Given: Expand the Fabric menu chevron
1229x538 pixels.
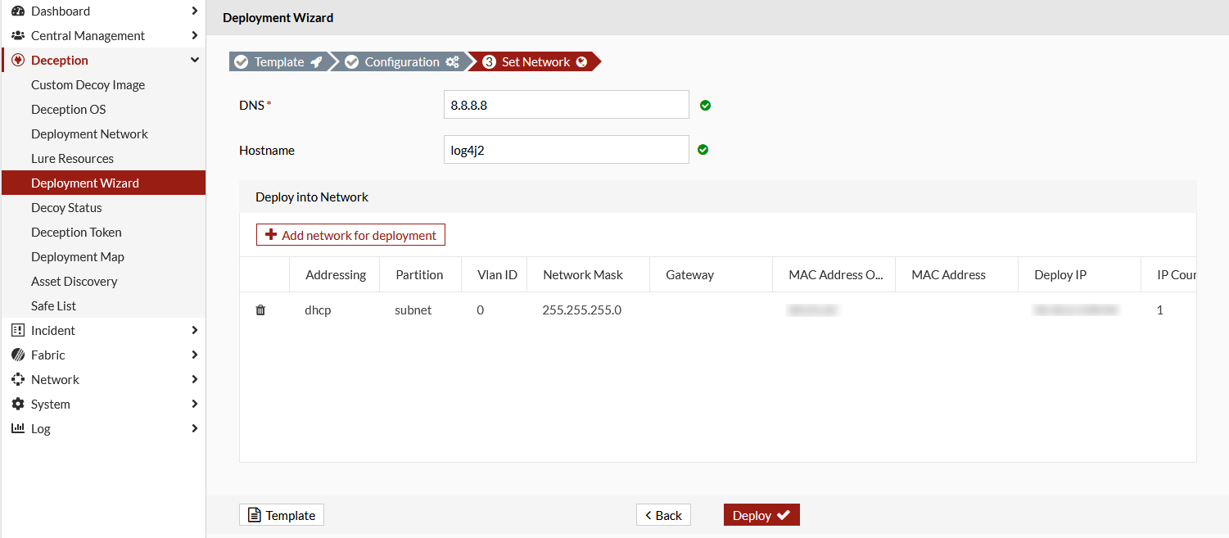Looking at the screenshot, I should tap(194, 355).
